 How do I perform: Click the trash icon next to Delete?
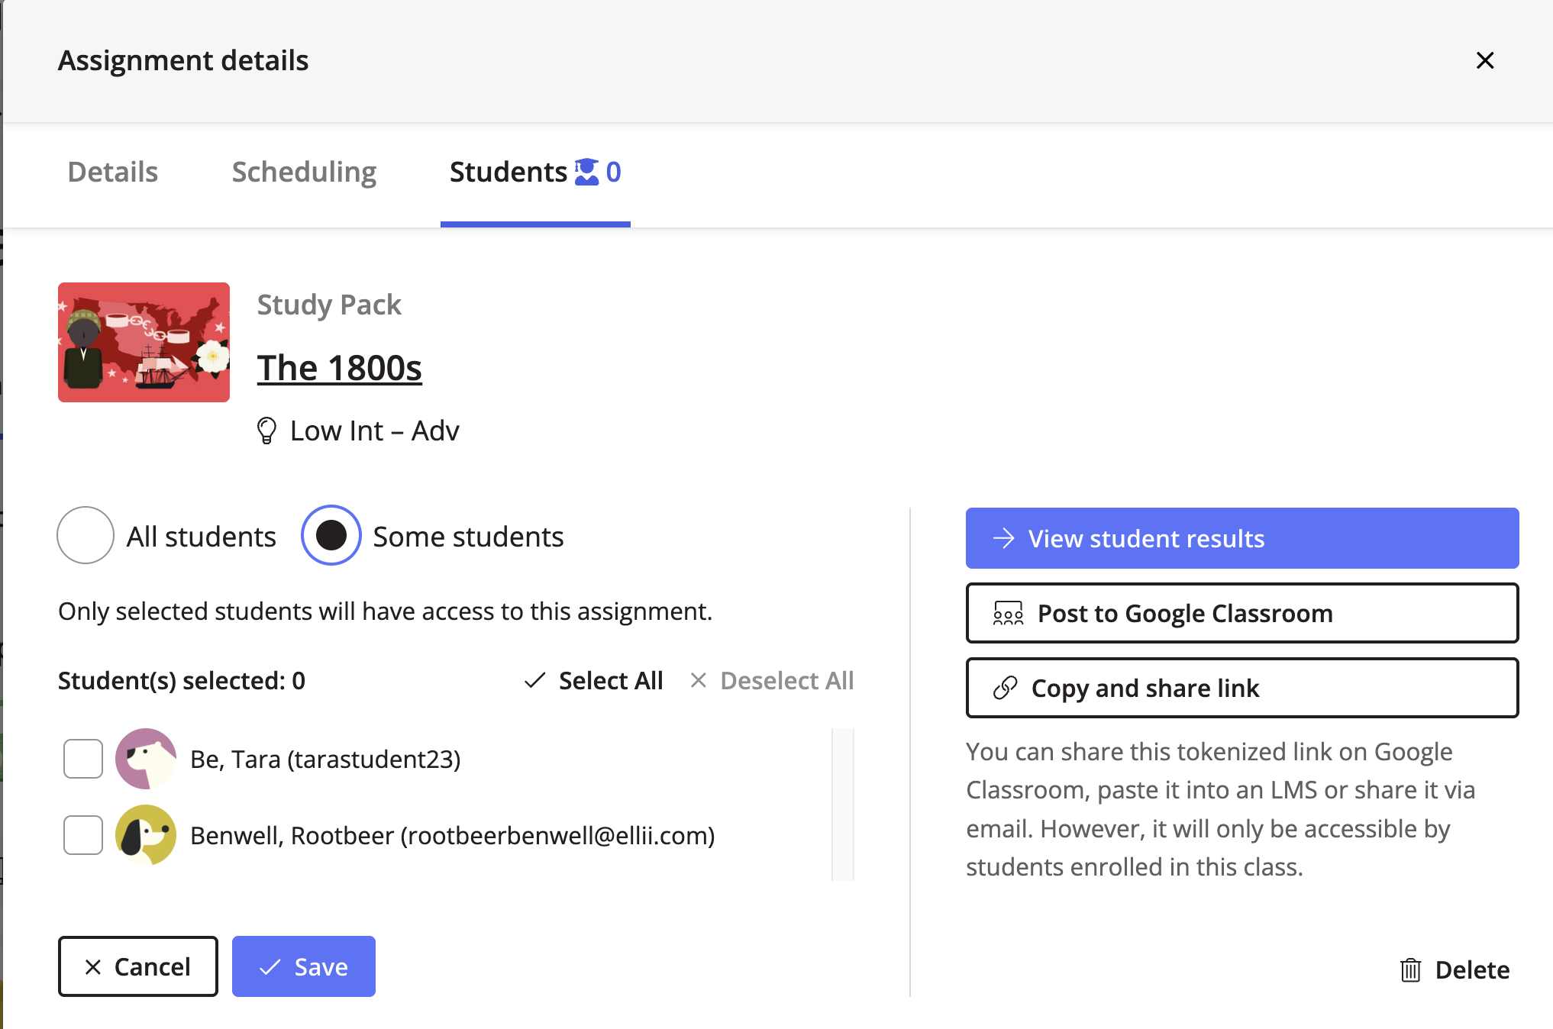coord(1413,969)
